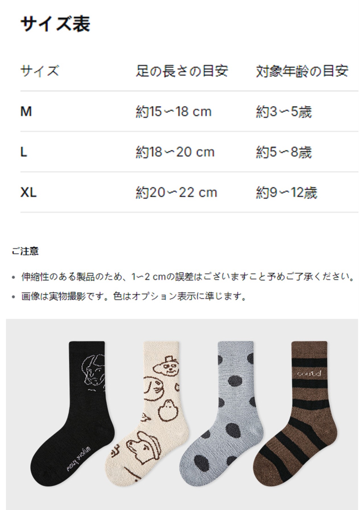This screenshot has width=364, height=510.
Task: Select the M size row label
Action: 26,111
